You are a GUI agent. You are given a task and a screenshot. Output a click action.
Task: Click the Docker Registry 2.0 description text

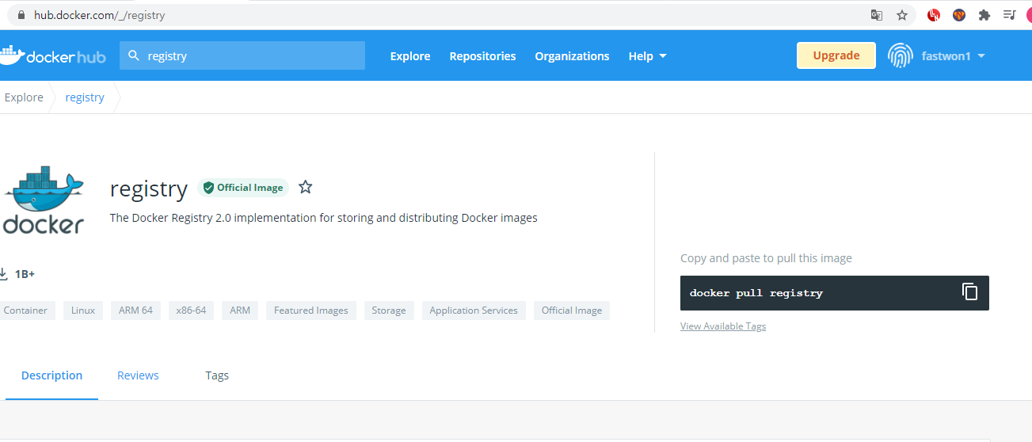[324, 218]
